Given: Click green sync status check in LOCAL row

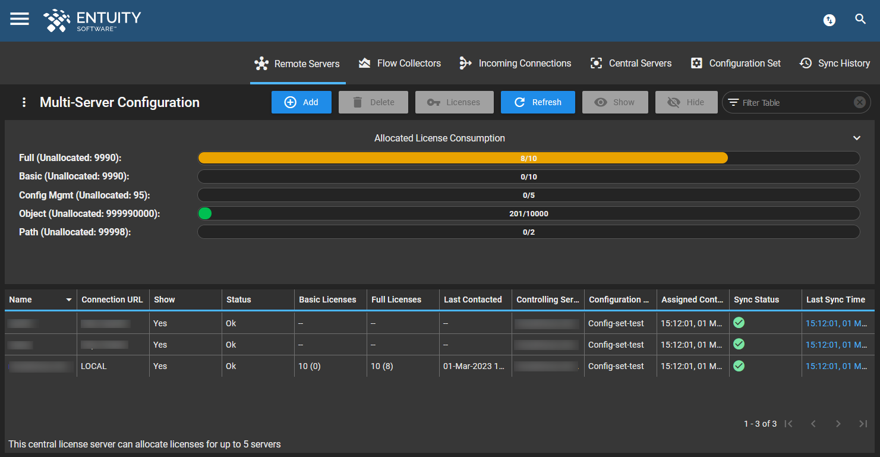Looking at the screenshot, I should [x=739, y=365].
